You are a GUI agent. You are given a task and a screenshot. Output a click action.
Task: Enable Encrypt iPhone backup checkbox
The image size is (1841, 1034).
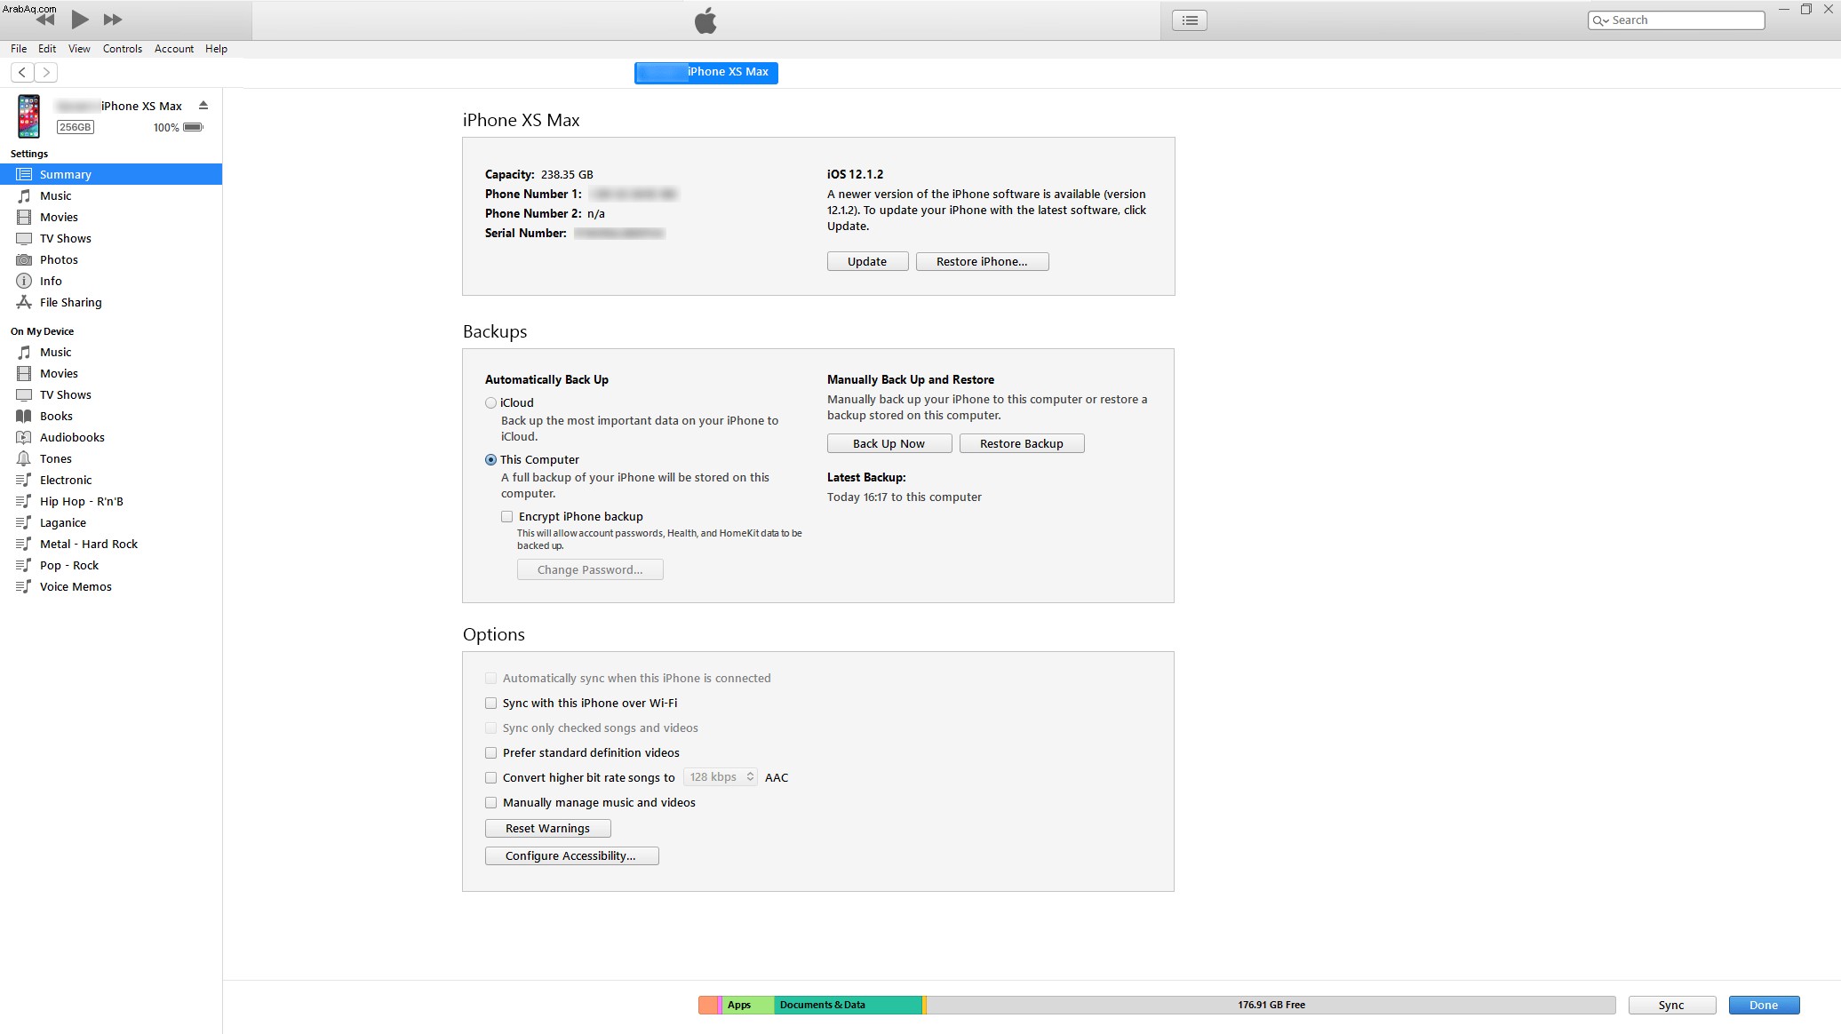[506, 516]
